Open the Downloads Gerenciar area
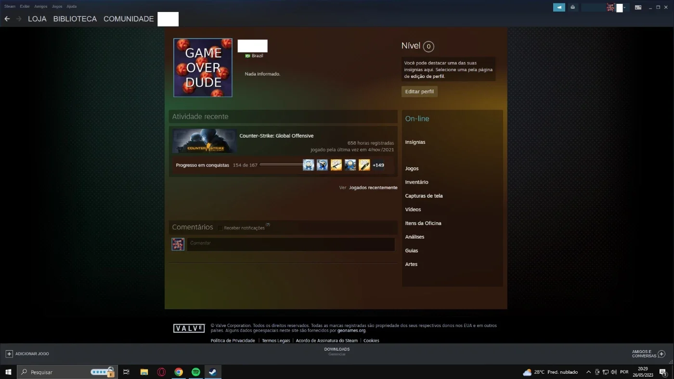Viewport: 674px width, 379px height. coord(337,352)
